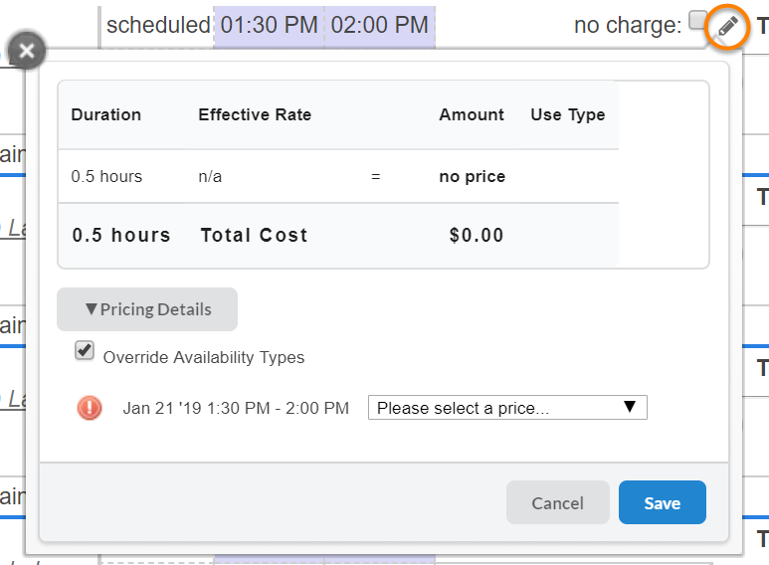Close the pricing dialog with the X icon
Viewport: 769px width, 565px height.
pyautogui.click(x=27, y=50)
